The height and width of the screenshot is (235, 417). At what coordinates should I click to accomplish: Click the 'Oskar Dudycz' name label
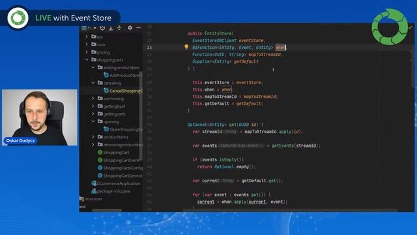20,141
